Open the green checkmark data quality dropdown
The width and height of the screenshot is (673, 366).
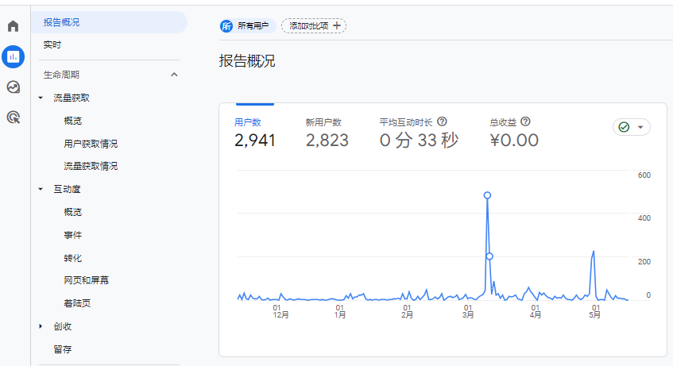pyautogui.click(x=632, y=127)
